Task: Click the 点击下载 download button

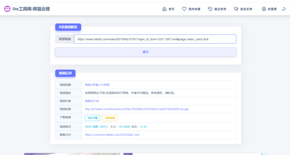Action: click(93, 118)
